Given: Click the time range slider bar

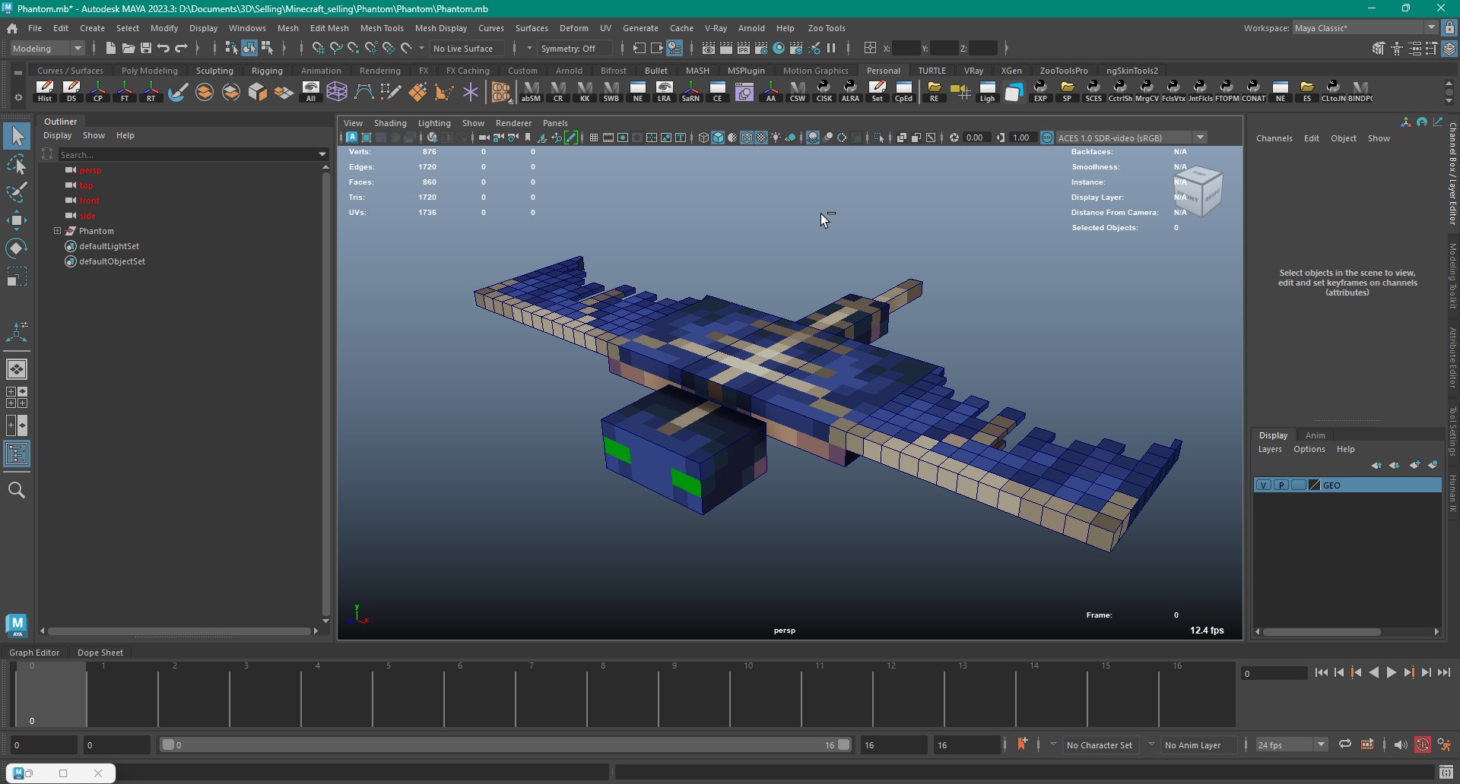Looking at the screenshot, I should 506,744.
